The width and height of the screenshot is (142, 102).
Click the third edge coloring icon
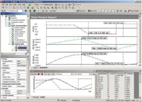[x=107, y=11]
